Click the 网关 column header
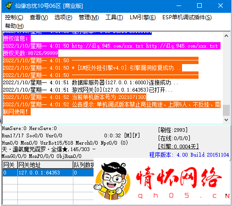 [x=10, y=165]
